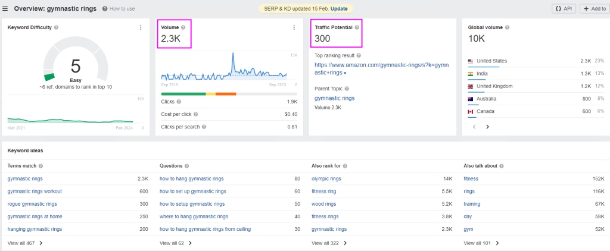
Task: Open the How to use link
Action: 122,9
